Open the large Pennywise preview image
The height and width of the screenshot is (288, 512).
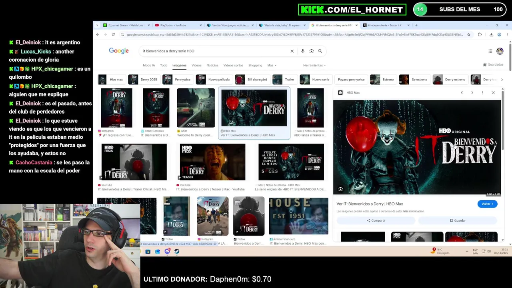(417, 147)
